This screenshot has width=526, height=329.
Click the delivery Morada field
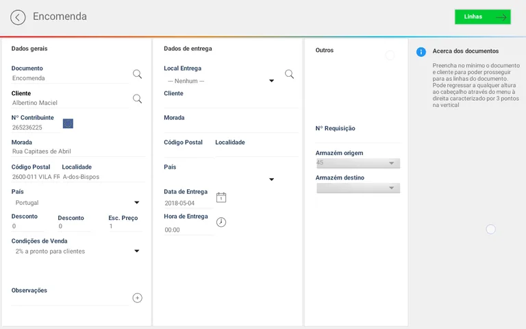tap(231, 127)
